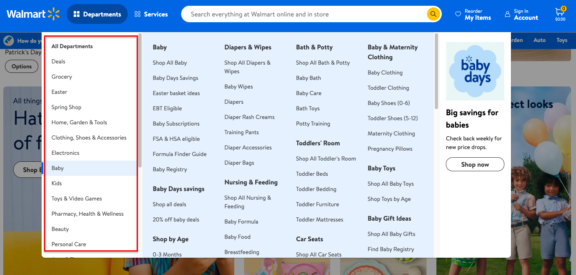Open Baby Food link
This screenshot has height=275, width=576.
coord(238,237)
